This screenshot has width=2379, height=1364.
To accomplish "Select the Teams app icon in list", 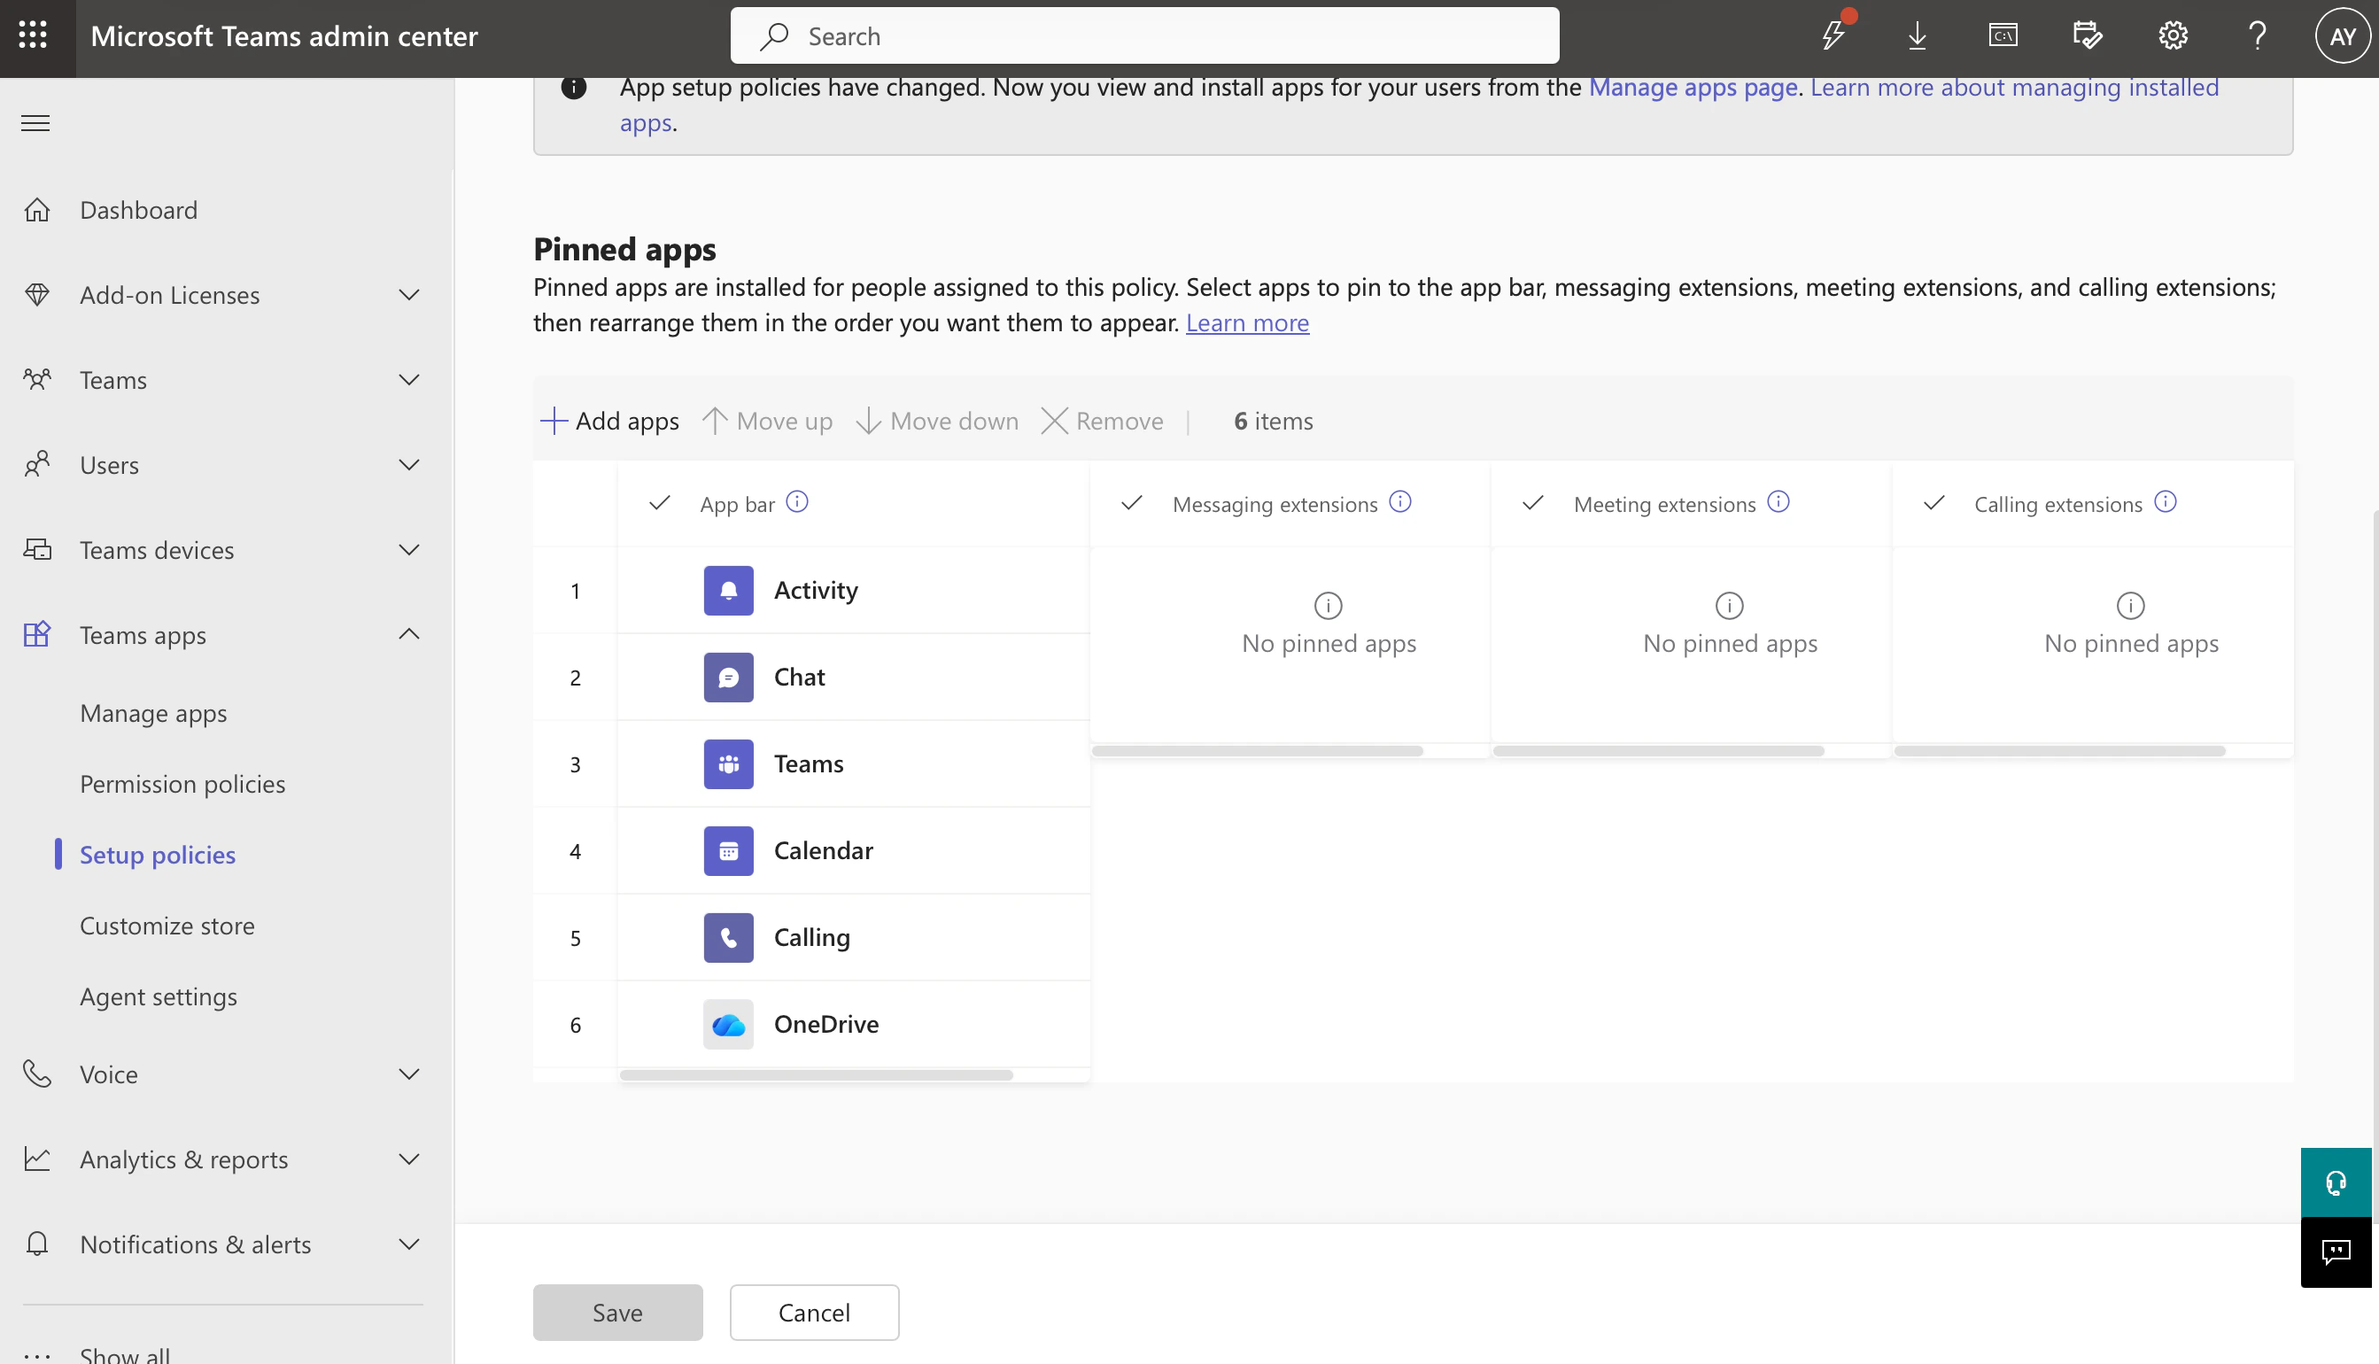I will [729, 763].
